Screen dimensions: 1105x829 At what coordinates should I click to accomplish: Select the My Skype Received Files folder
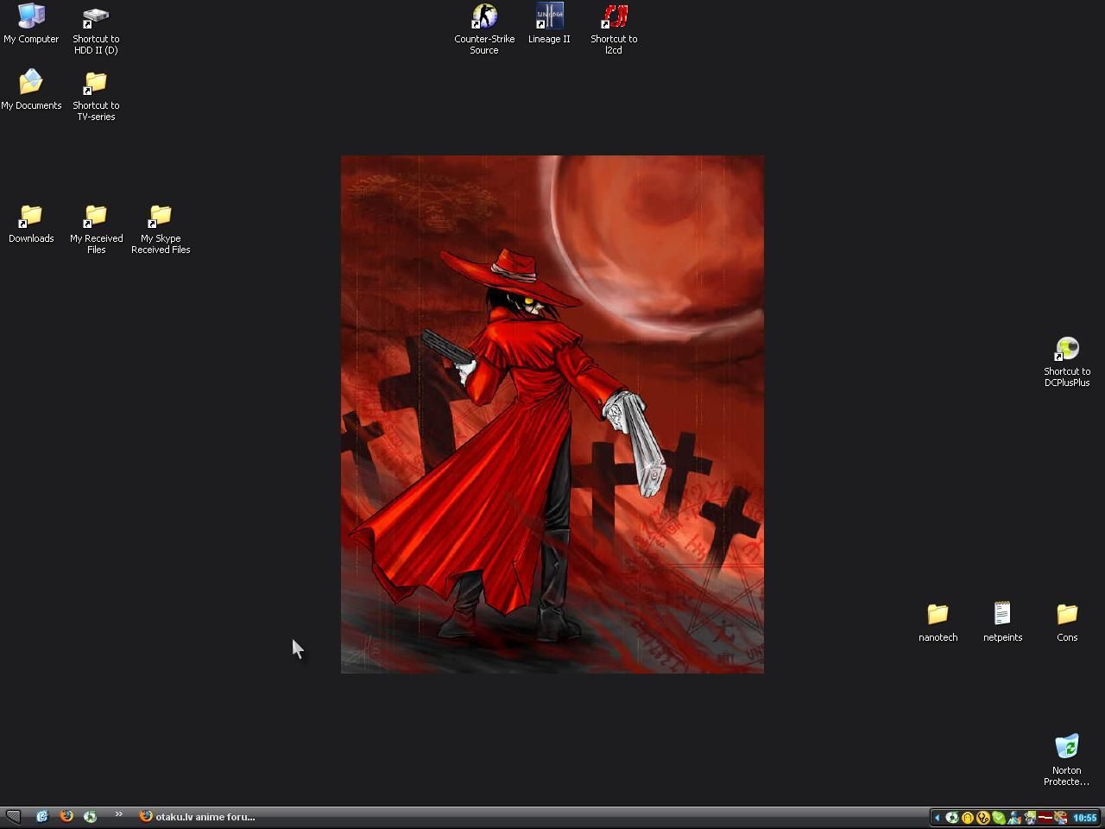pyautogui.click(x=161, y=229)
